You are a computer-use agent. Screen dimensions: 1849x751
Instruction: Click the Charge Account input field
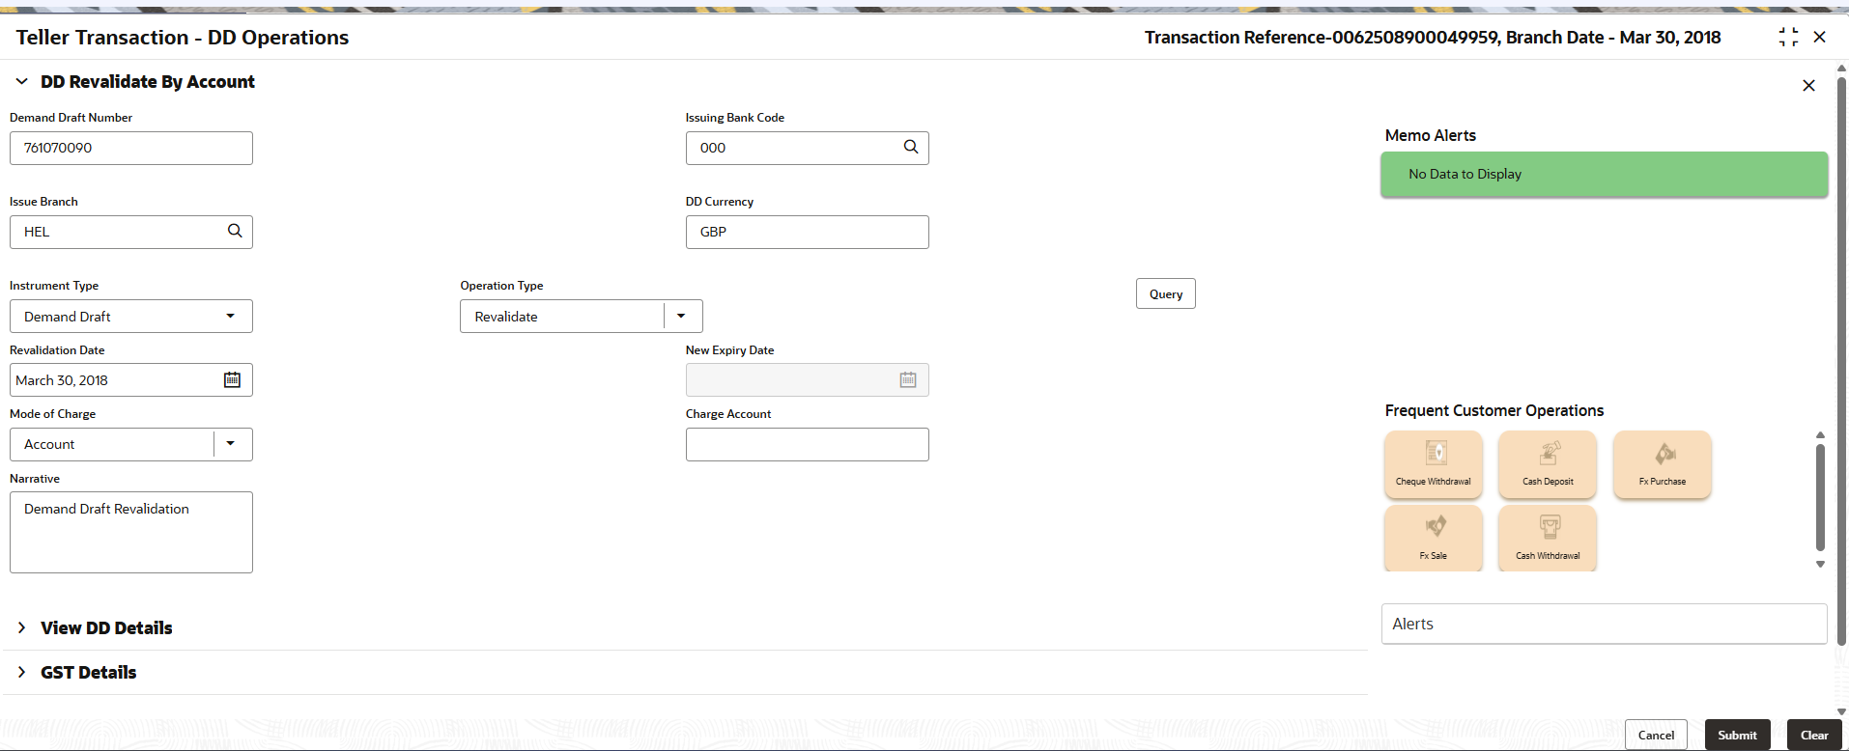coord(807,444)
